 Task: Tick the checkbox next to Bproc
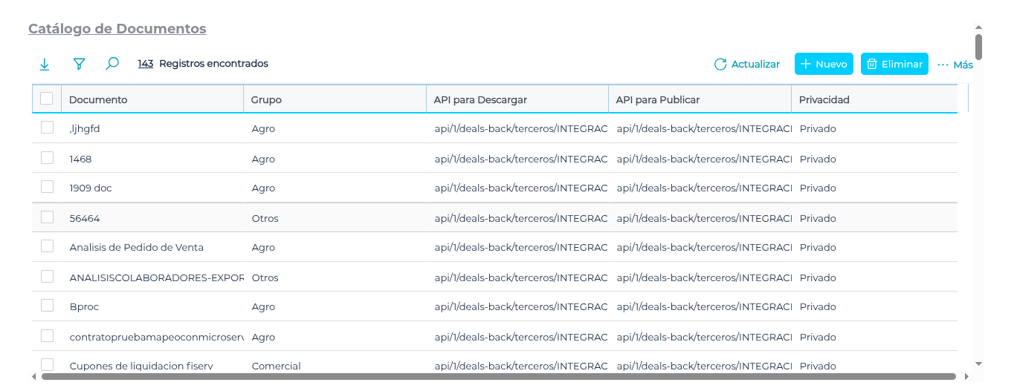click(x=47, y=306)
